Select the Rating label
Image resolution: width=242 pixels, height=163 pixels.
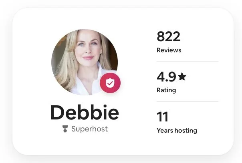[x=166, y=90]
